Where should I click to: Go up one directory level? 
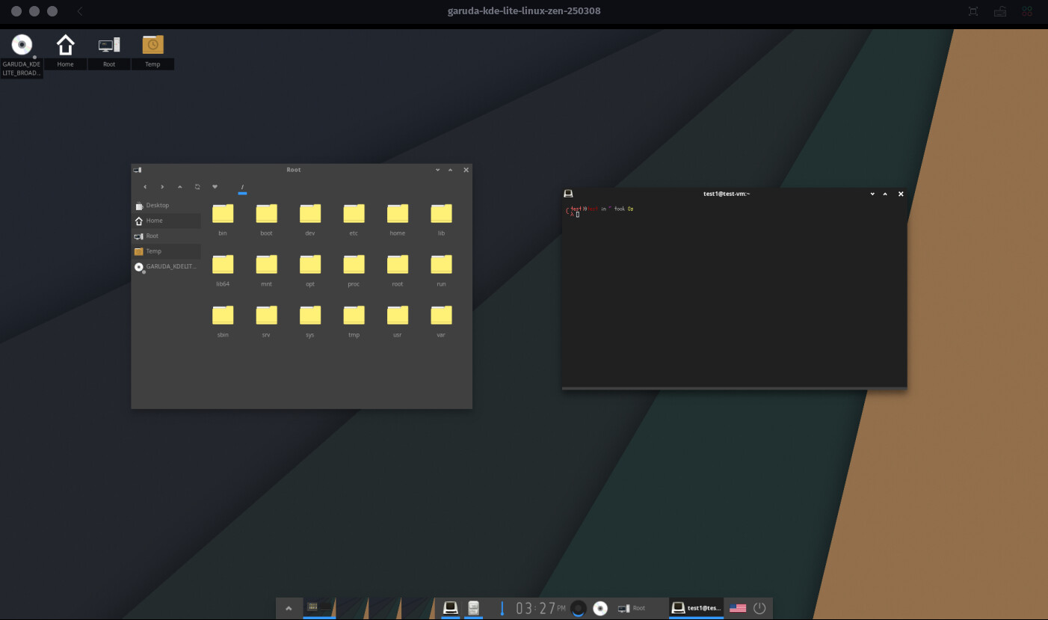[180, 187]
